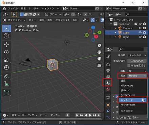Disable Cube in renders
Viewport: 149px width, 125px height.
(x=144, y=32)
